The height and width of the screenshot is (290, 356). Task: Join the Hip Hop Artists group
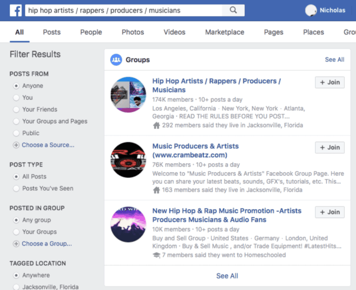tap(330, 82)
